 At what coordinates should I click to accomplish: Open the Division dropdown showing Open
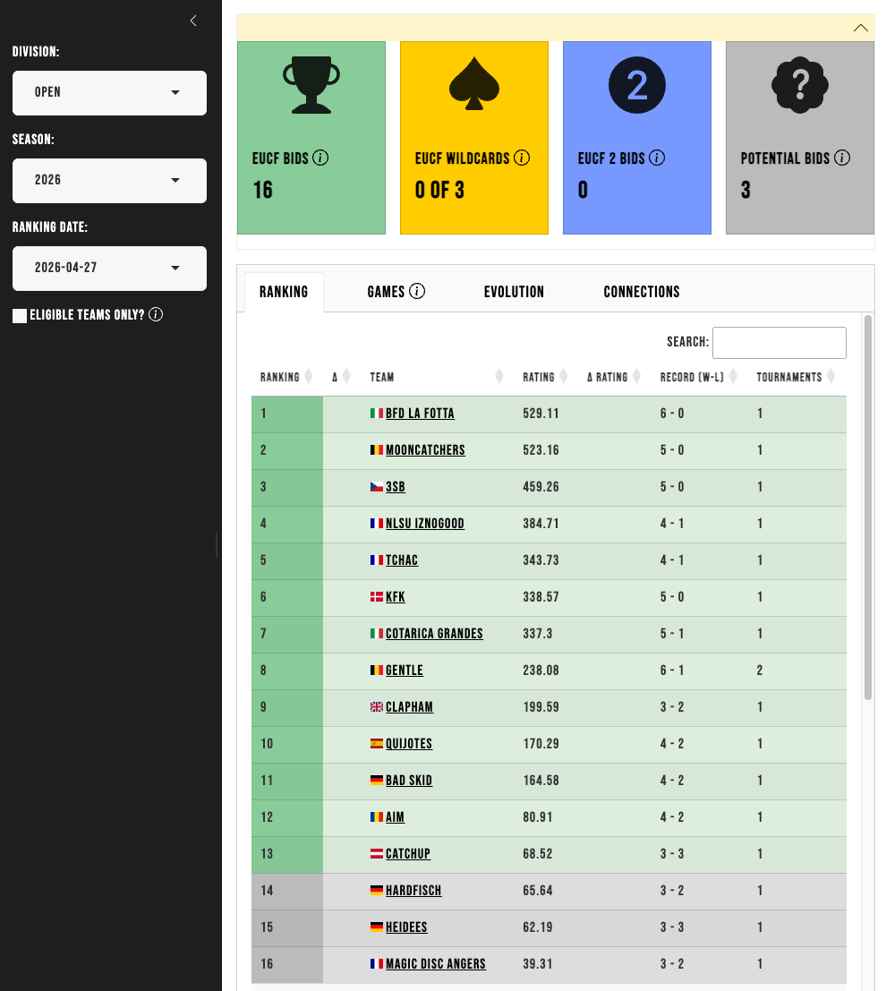109,93
